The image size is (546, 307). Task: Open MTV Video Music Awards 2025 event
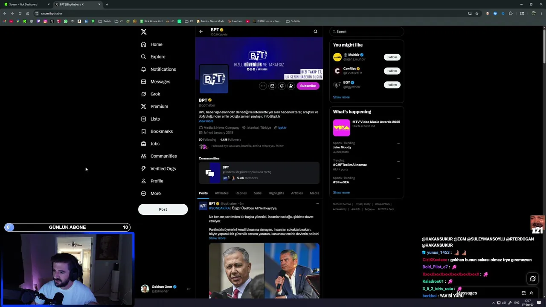(366, 127)
